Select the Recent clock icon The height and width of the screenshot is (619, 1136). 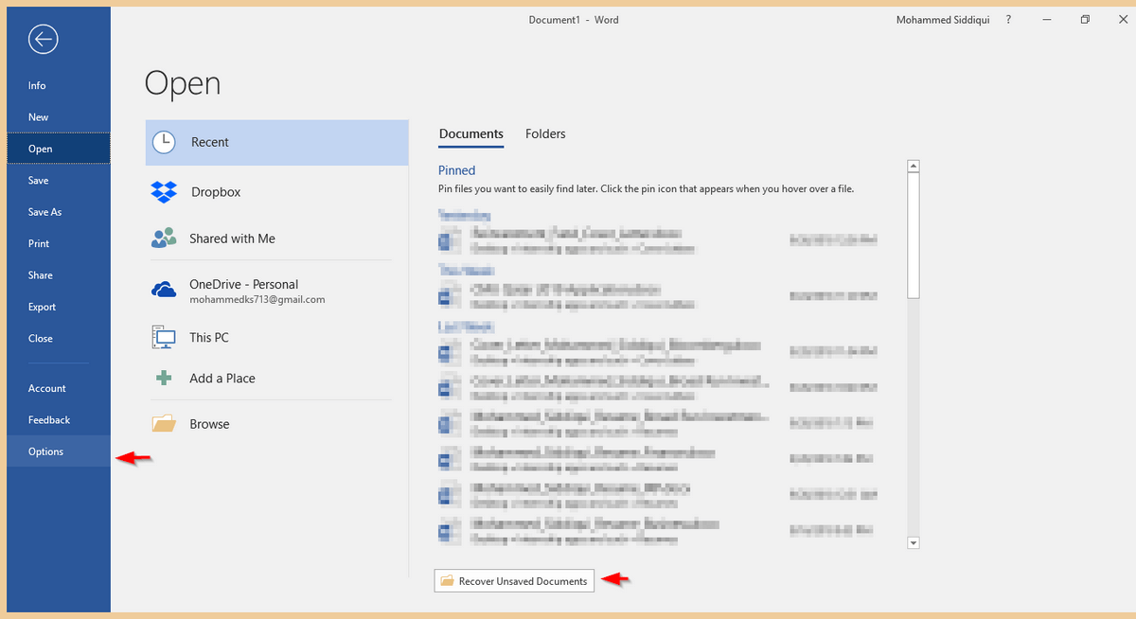click(164, 142)
